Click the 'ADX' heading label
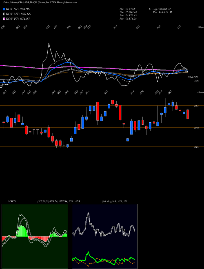Screen dimensions: 204x269 [78, 201]
